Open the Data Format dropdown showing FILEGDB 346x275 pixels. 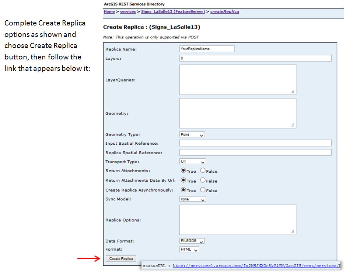(x=191, y=241)
